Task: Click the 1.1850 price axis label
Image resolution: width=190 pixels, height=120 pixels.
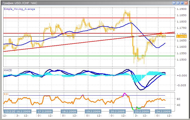Action: click(181, 15)
